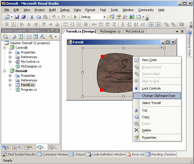This screenshot has width=194, height=164.
Task: Open the Command Window tab
Action: (x=53, y=154)
